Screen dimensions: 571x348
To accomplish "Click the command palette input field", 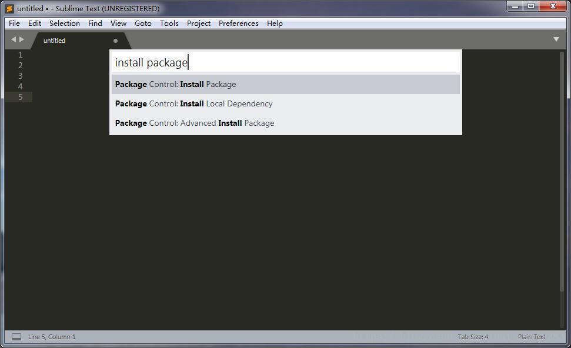I will [286, 63].
